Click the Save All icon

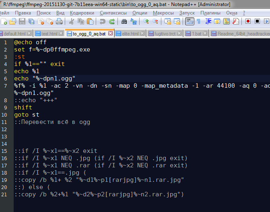31,22
